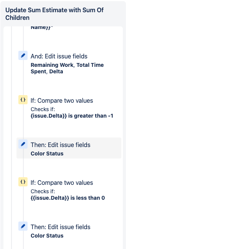Viewport: 240px width, 249px height.
Task: Click Checks if label above the less than condition
Action: coord(43,191)
